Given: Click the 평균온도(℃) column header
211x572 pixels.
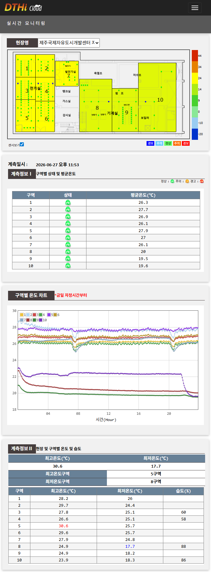Looking at the screenshot, I should [x=143, y=195].
